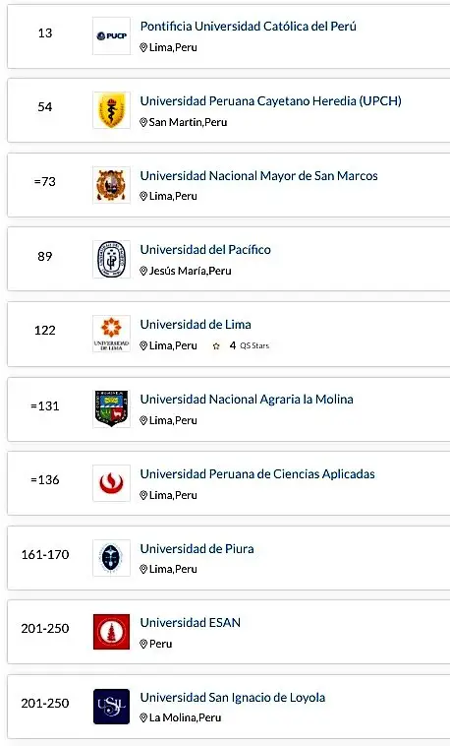Click the QS Stars star icon

pos(216,345)
